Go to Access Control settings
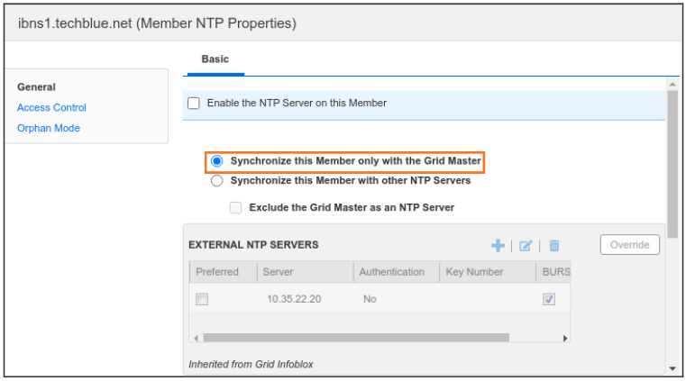The height and width of the screenshot is (381, 686). coord(51,108)
